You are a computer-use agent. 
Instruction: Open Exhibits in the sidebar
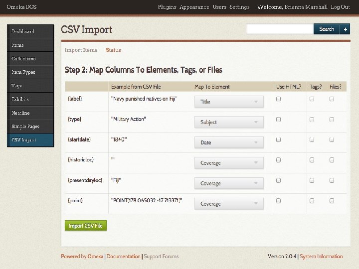coord(30,99)
